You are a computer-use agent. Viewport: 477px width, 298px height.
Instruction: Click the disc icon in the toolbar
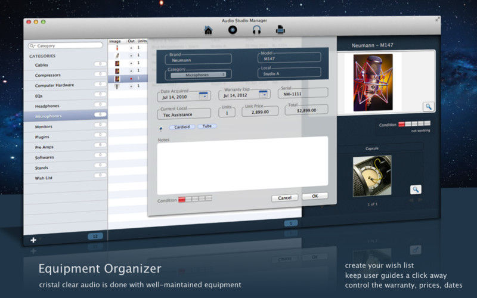pos(233,30)
